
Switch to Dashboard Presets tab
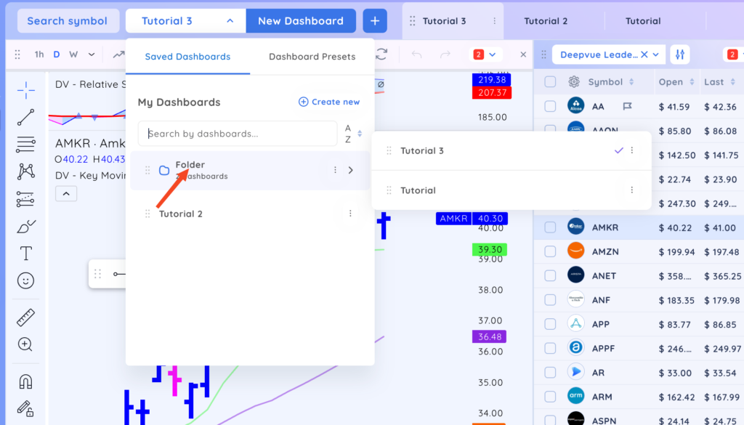coord(312,57)
